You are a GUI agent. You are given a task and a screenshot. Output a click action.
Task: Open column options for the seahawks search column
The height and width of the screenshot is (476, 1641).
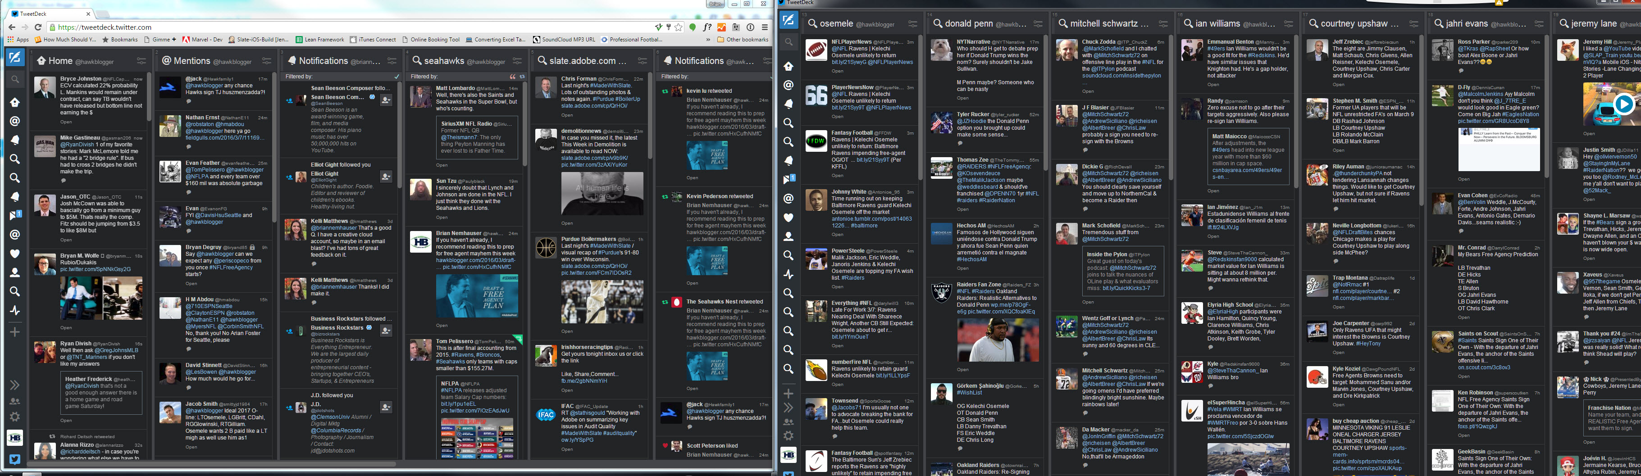point(518,60)
